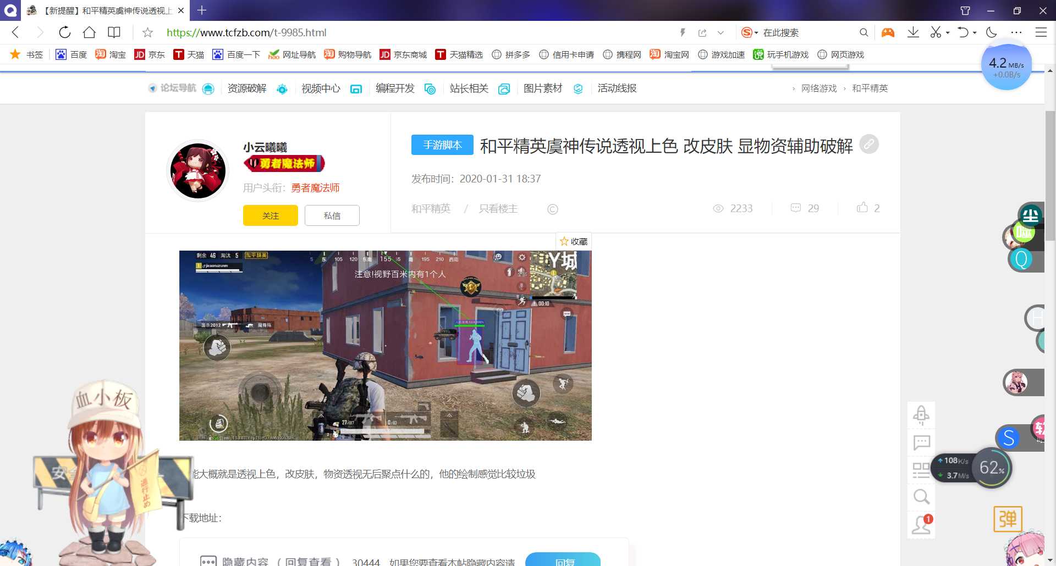Open 天猫精选 bookmark
Viewport: 1056px width, 566px height.
coord(459,54)
